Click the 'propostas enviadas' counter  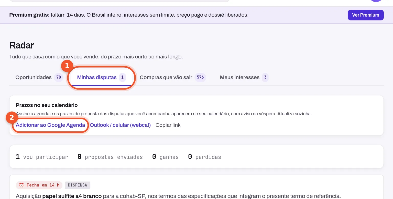coord(110,157)
